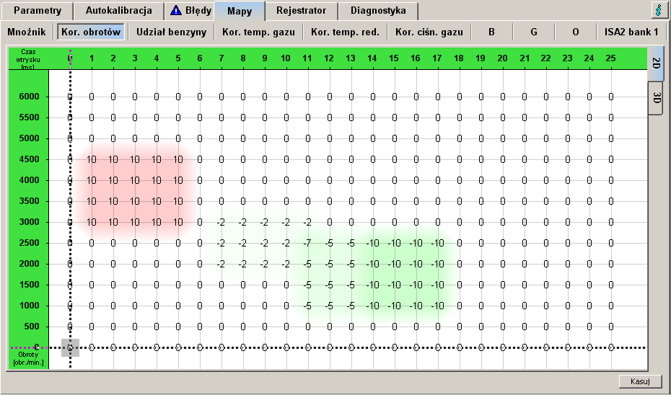Select cell -2 at 3000 rpm, 7 ms
671x395 pixels.
tap(221, 222)
